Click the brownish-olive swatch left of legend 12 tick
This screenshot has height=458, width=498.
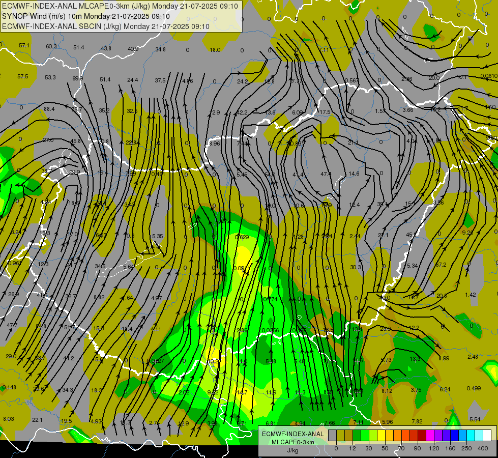349,435
